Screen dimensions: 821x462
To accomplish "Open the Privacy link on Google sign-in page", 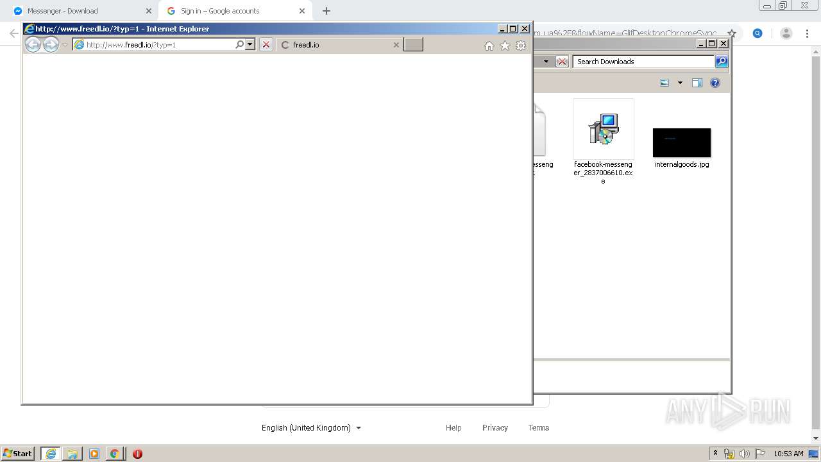I will click(495, 428).
